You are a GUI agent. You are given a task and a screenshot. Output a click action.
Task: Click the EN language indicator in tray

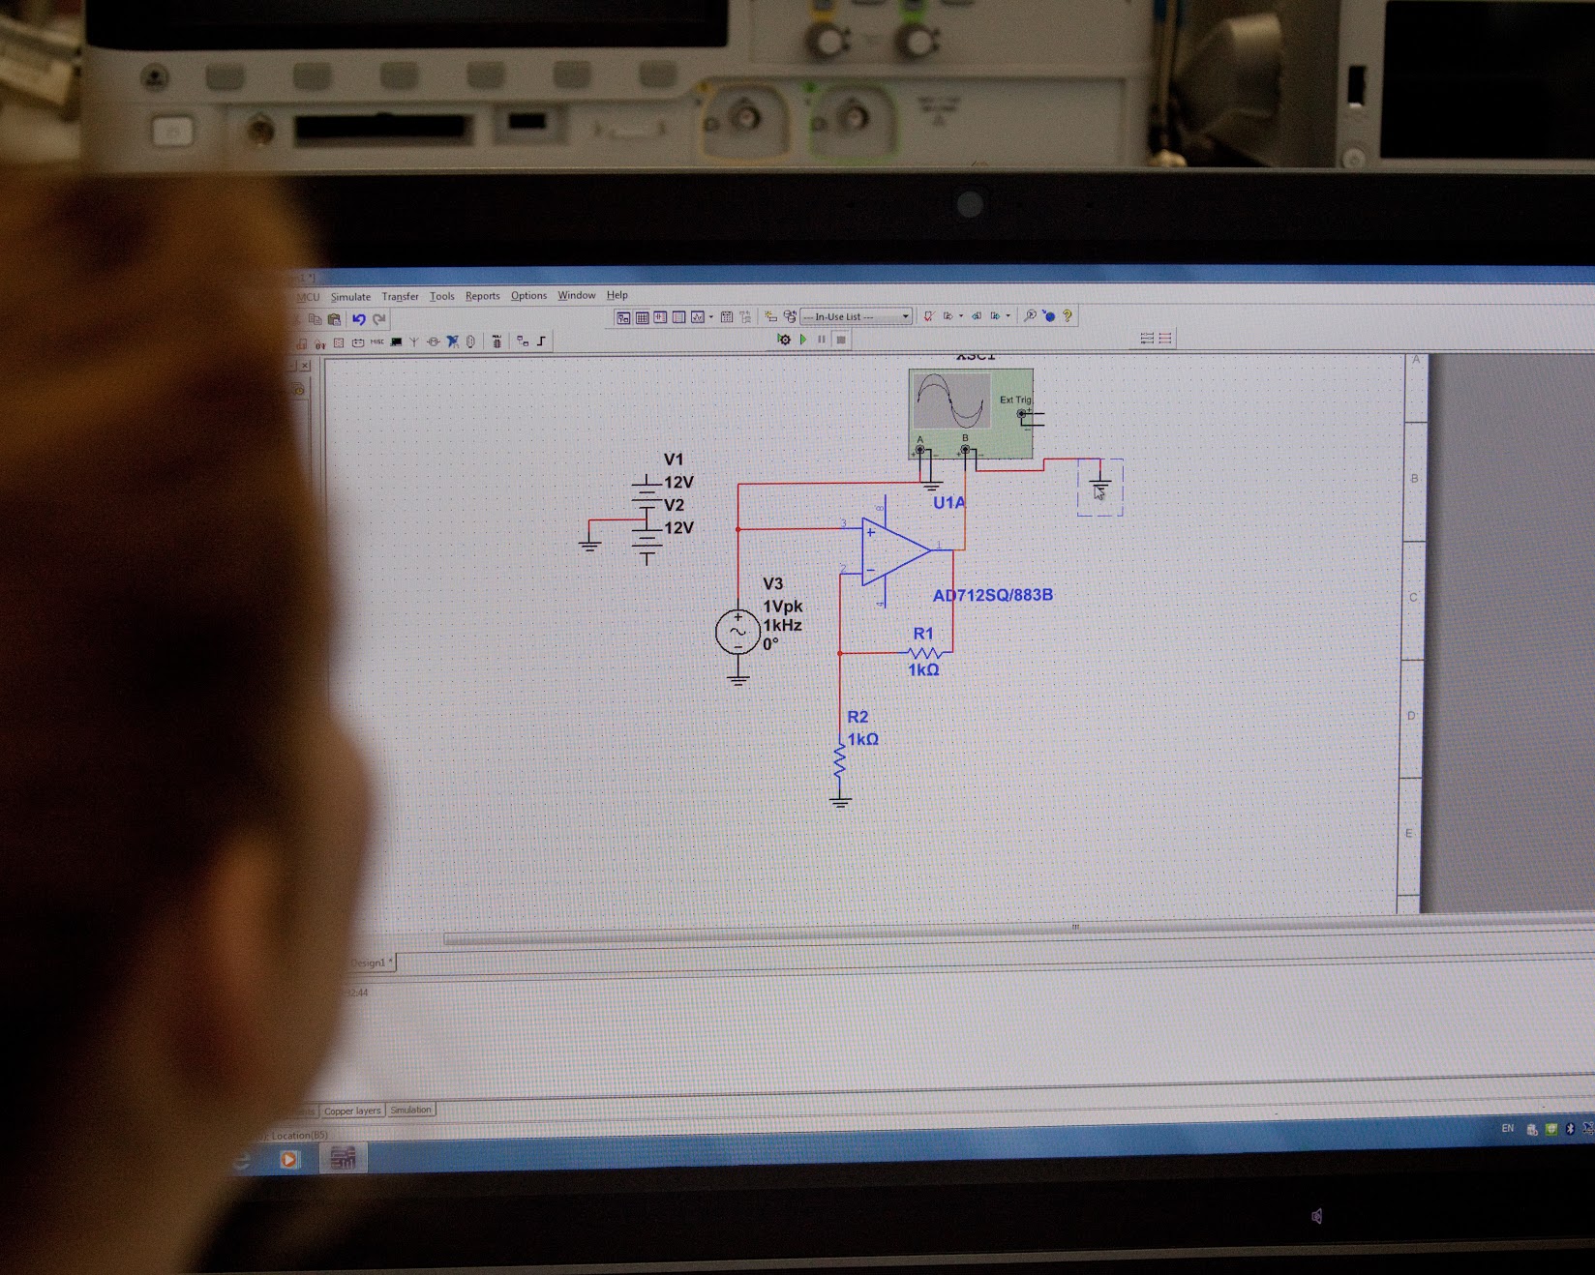point(1507,1128)
